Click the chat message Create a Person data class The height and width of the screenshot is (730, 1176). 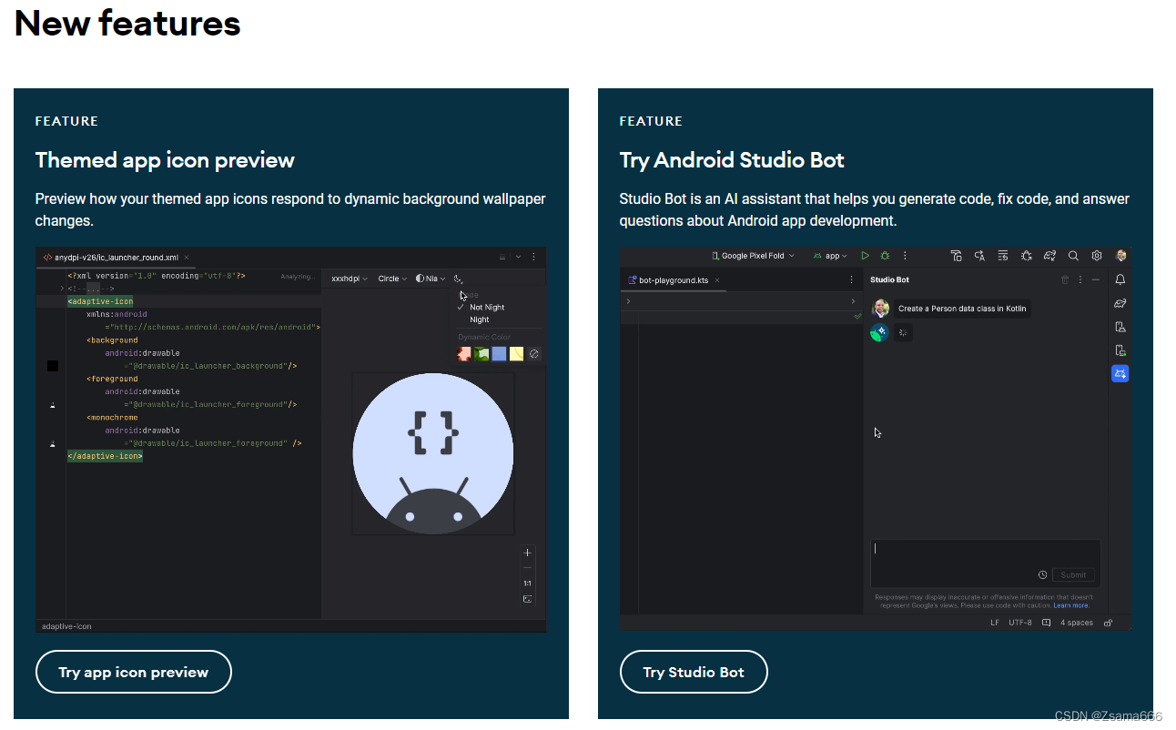962,309
